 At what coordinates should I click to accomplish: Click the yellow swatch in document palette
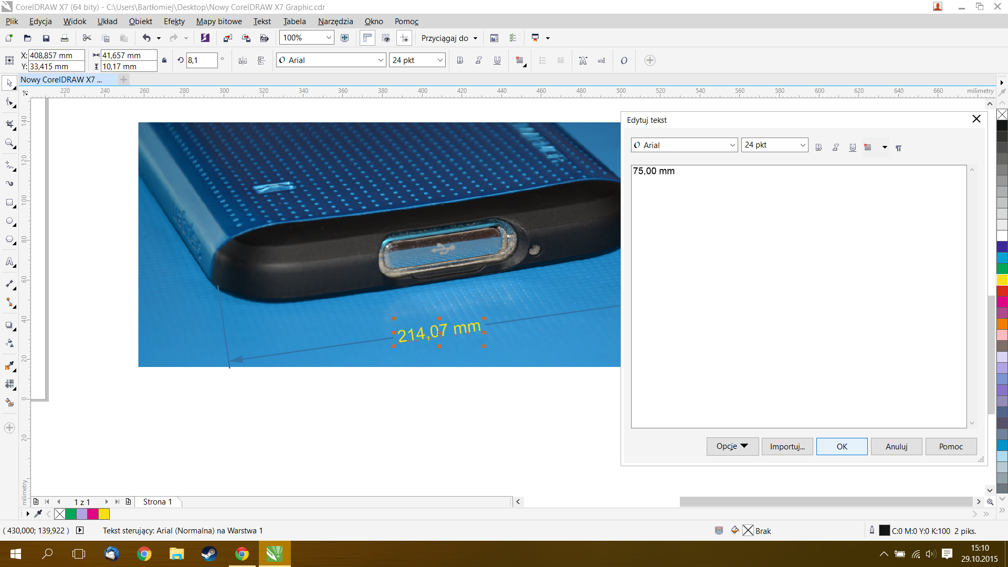click(x=104, y=514)
